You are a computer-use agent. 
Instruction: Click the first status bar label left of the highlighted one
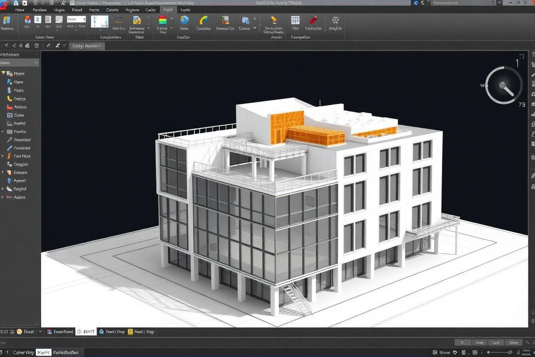23,352
